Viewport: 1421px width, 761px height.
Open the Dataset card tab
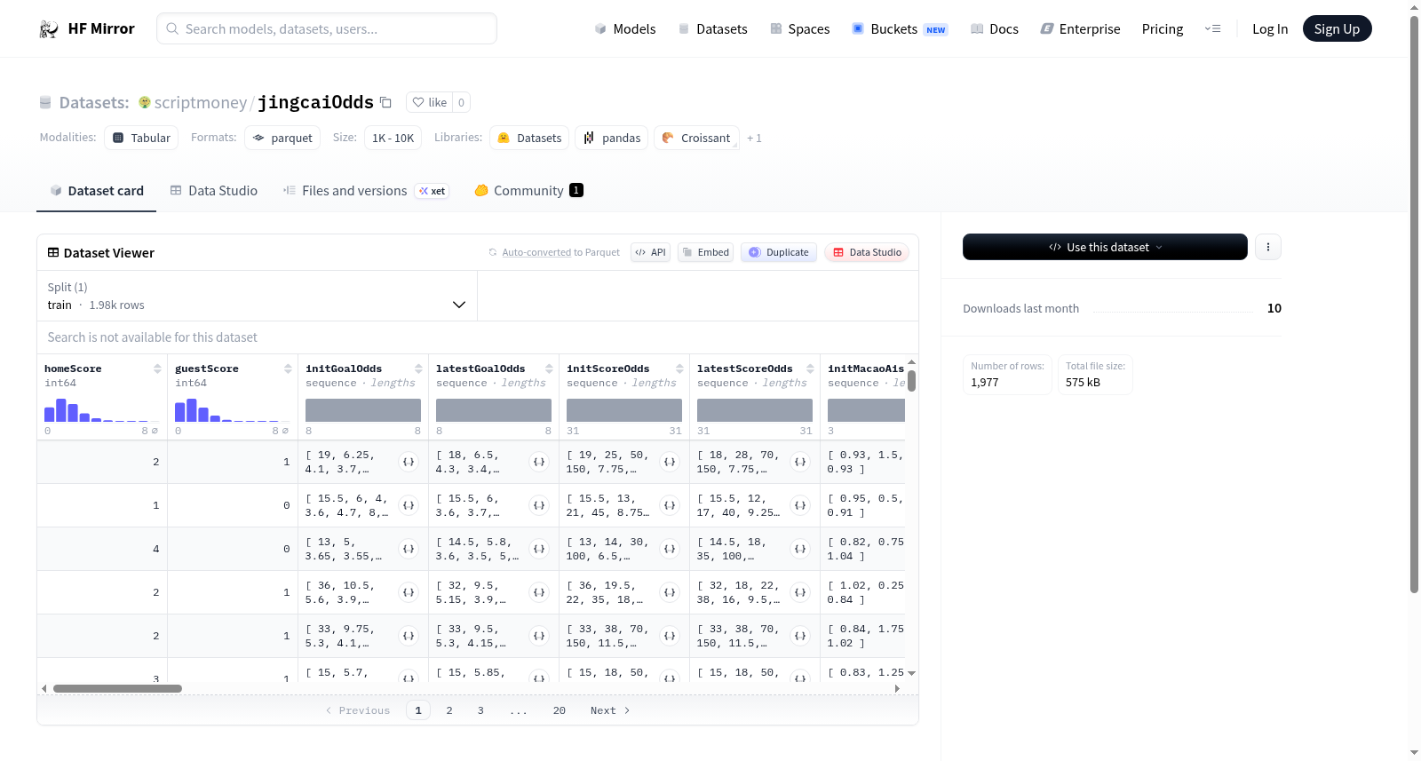97,191
